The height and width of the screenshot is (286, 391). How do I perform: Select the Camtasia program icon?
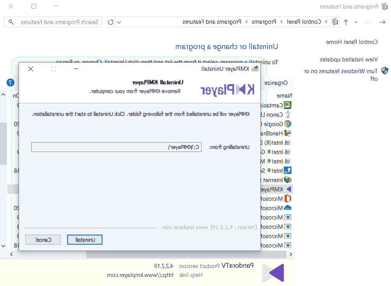[288, 105]
